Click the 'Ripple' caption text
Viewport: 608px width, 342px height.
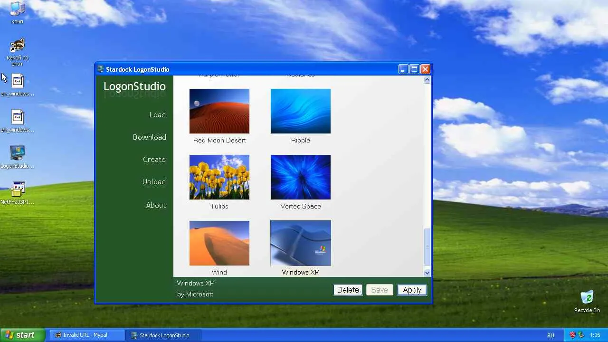[301, 140]
